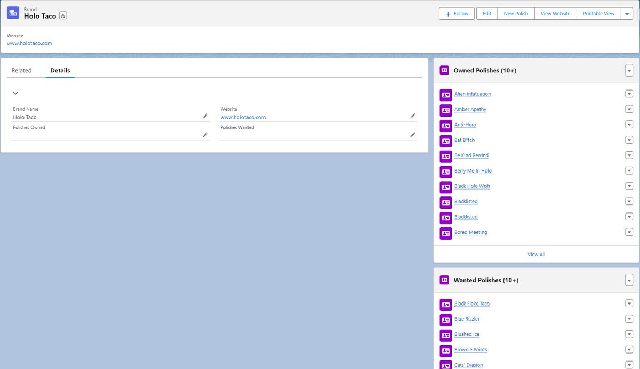The image size is (640, 369).
Task: Select the Details tab
Action: [60, 70]
